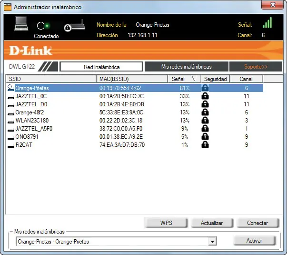Click the D-Link logo banner
Screen dimensions: 287x255
30,51
